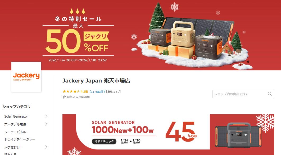Open the 11,683件 reviews link
The height and width of the screenshot is (155, 281).
click(x=97, y=92)
